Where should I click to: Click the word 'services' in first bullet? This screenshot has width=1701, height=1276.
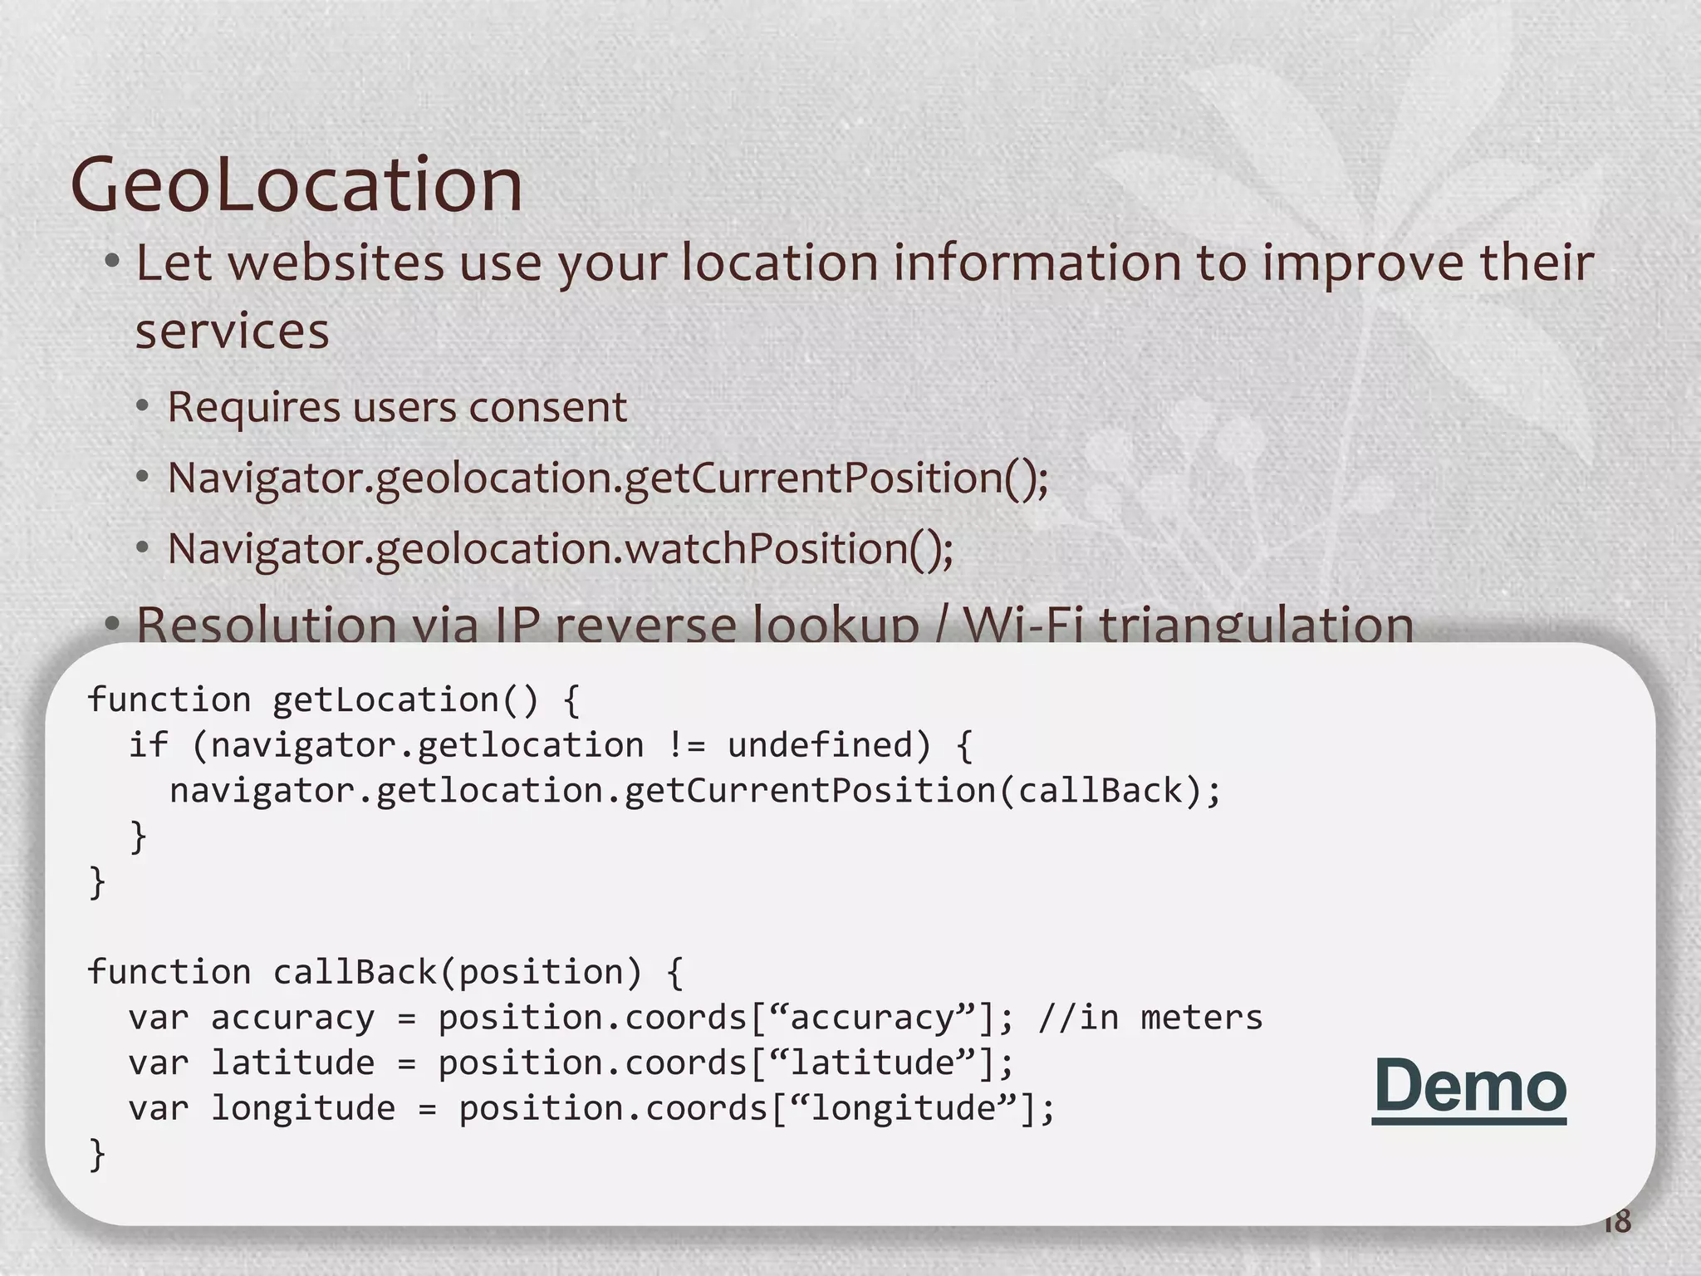(232, 332)
